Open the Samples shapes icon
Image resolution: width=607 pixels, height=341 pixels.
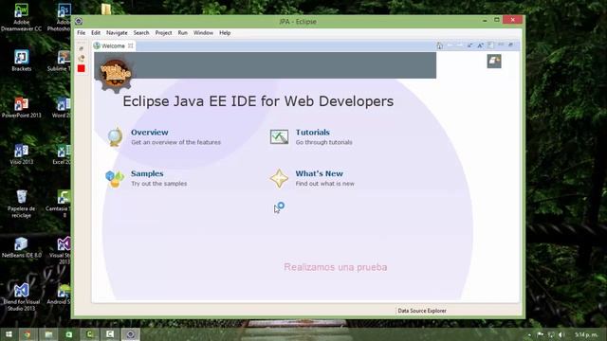[x=115, y=179]
